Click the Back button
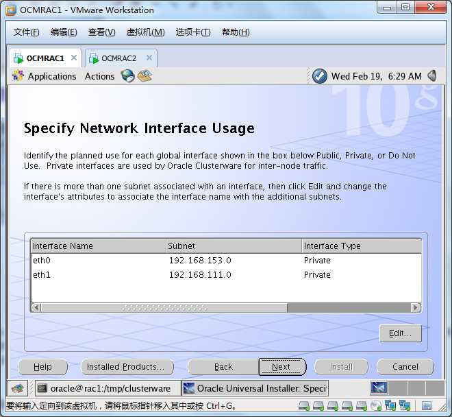 [223, 367]
